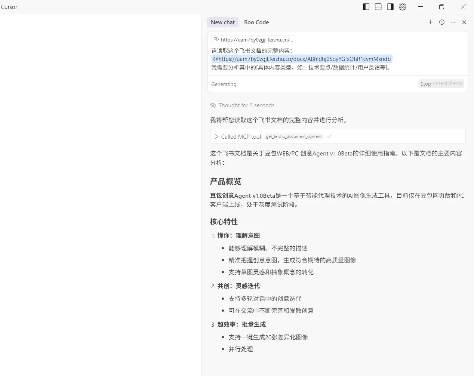
Task: Click the @https feishu docx mention link
Action: click(x=302, y=59)
